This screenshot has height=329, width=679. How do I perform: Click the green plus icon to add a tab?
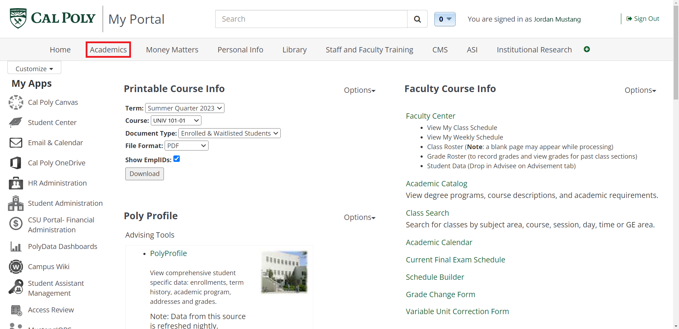point(587,49)
